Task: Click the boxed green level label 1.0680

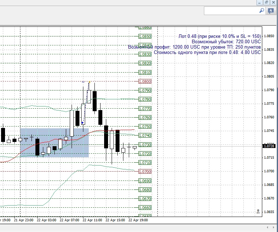Action: (145, 190)
